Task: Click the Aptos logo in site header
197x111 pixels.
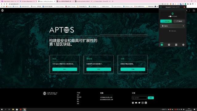Action: click(2, 10)
